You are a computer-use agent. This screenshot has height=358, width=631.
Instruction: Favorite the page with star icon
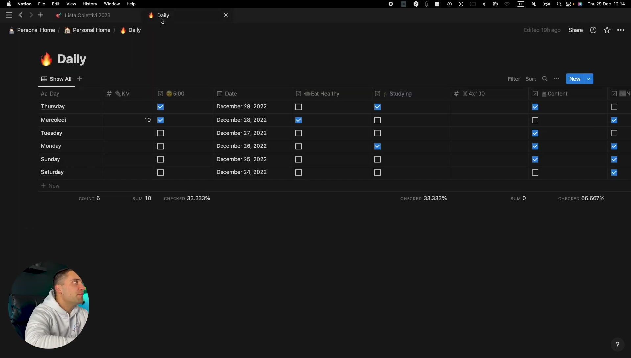607,30
